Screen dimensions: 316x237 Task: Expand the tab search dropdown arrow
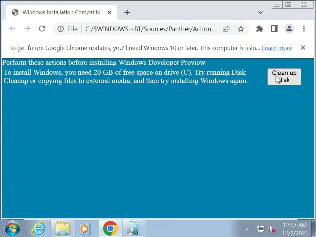(x=260, y=12)
